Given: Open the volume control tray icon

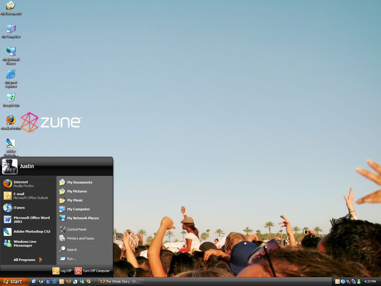Looking at the screenshot, I should tap(347, 282).
